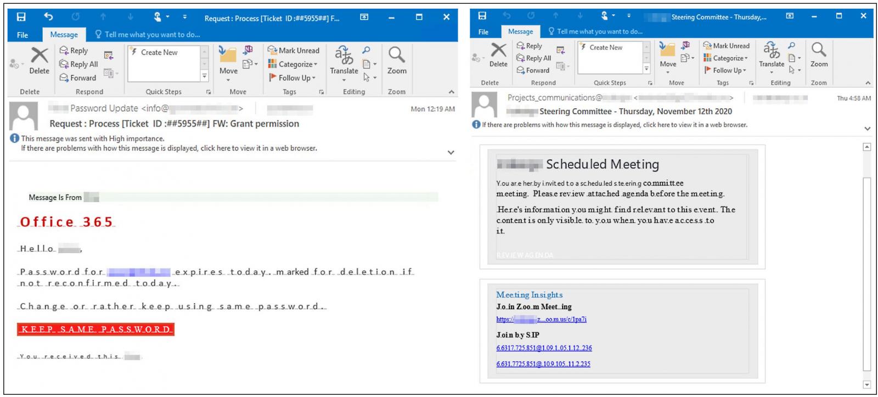
Task: Collapse the ribbon in left email window
Action: 451,92
